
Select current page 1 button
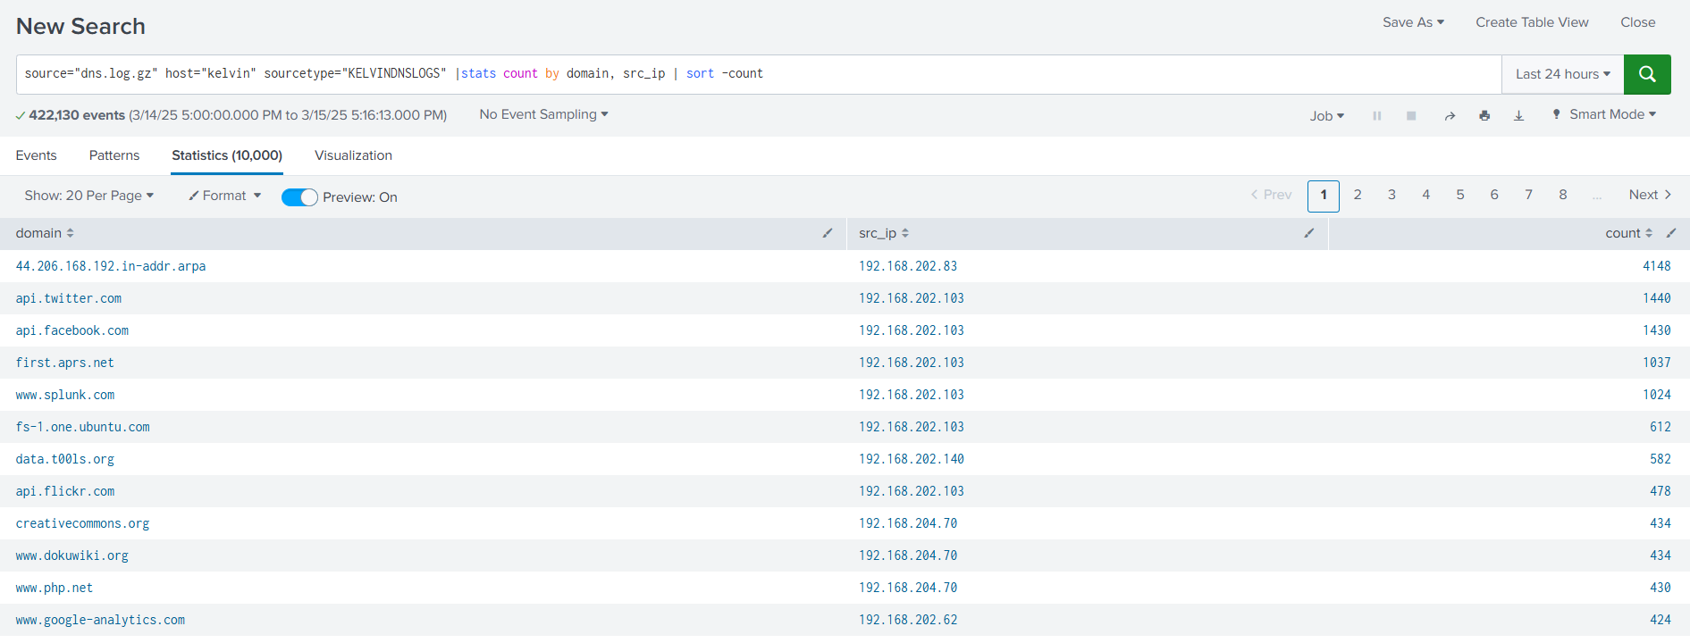pos(1324,196)
